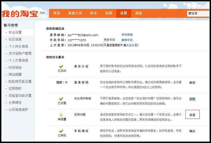This screenshot has height=143, width=211.
Task: Open the 搜宝贝 search type dropdown
Action: pos(199,13)
